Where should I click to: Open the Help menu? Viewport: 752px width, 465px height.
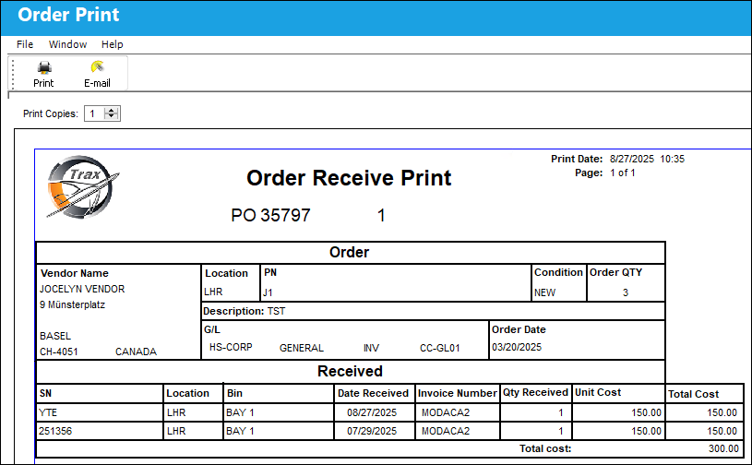(113, 44)
